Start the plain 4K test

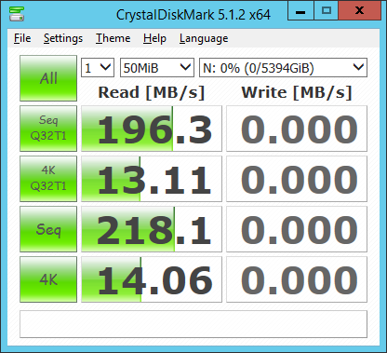point(48,279)
